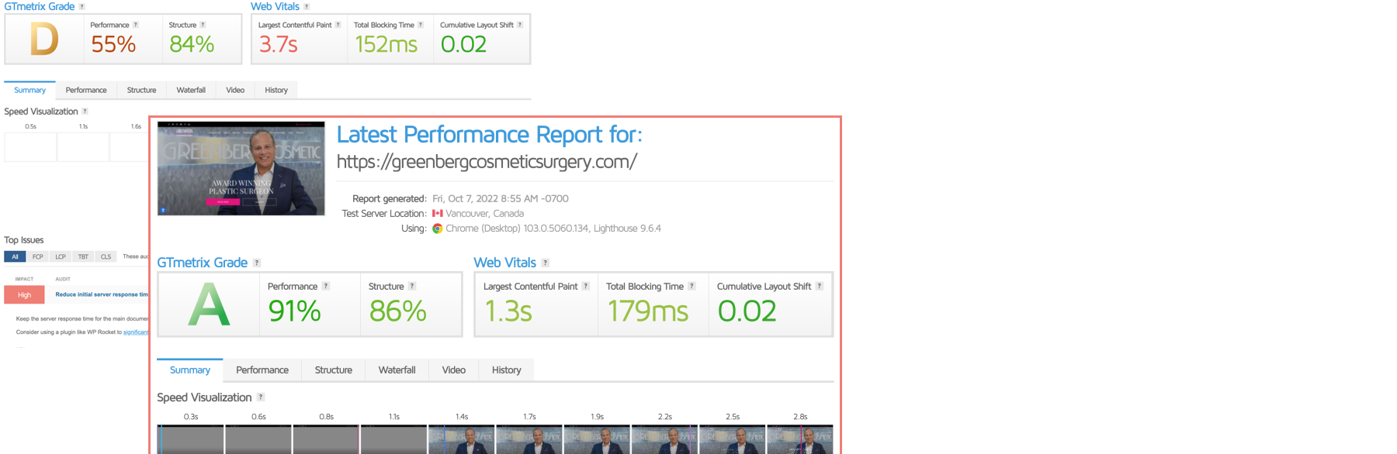Click help icon beside foreground GTmetrix Grade heading
The image size is (1397, 454).
point(257,263)
